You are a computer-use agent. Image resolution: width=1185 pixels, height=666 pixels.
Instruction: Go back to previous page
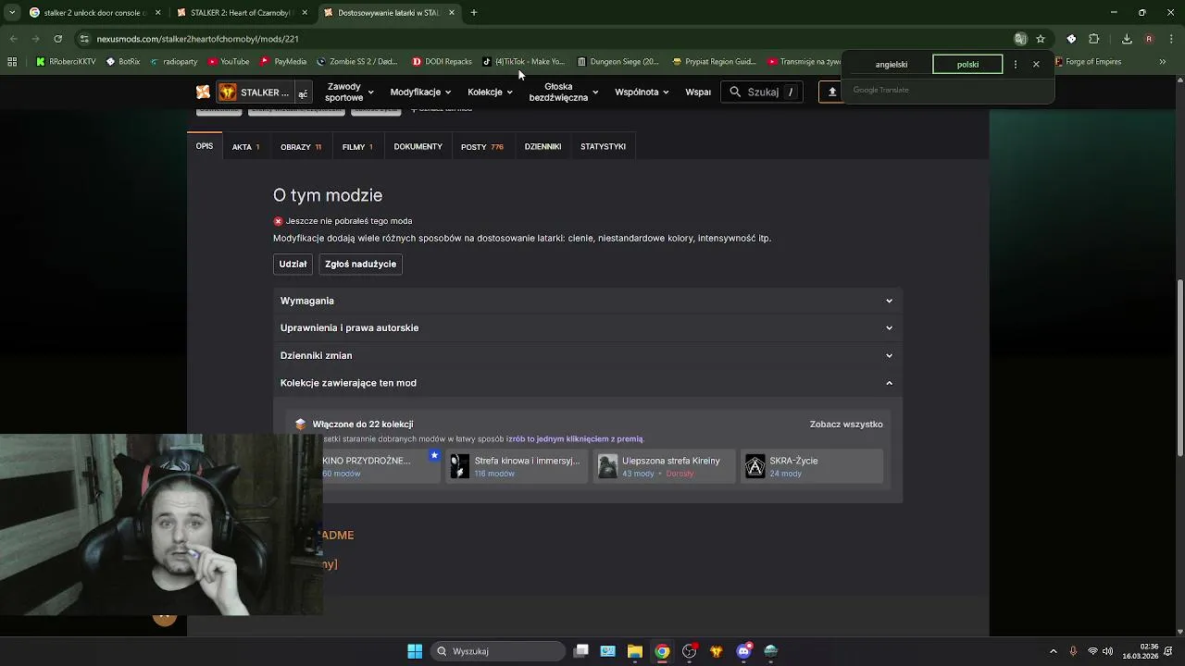pyautogui.click(x=13, y=39)
